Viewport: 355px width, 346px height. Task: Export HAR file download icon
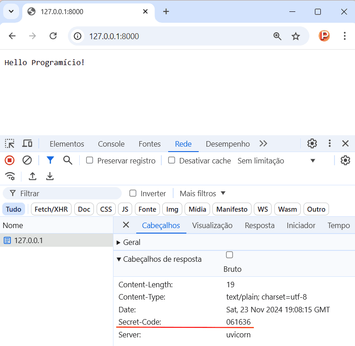coord(50,176)
